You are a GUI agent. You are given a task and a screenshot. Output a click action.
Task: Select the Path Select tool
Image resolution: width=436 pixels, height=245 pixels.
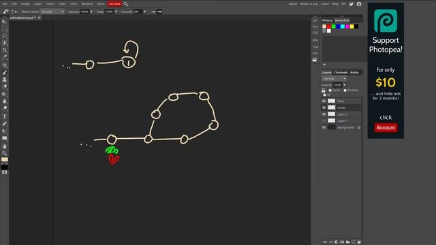coord(5,131)
